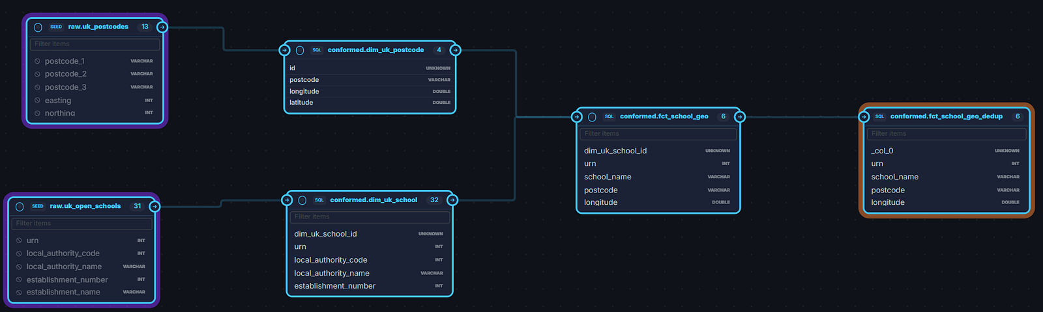Image resolution: width=1043 pixels, height=312 pixels.
Task: Focus the Filter items field in conformed.dim_uk_school
Action: point(370,217)
